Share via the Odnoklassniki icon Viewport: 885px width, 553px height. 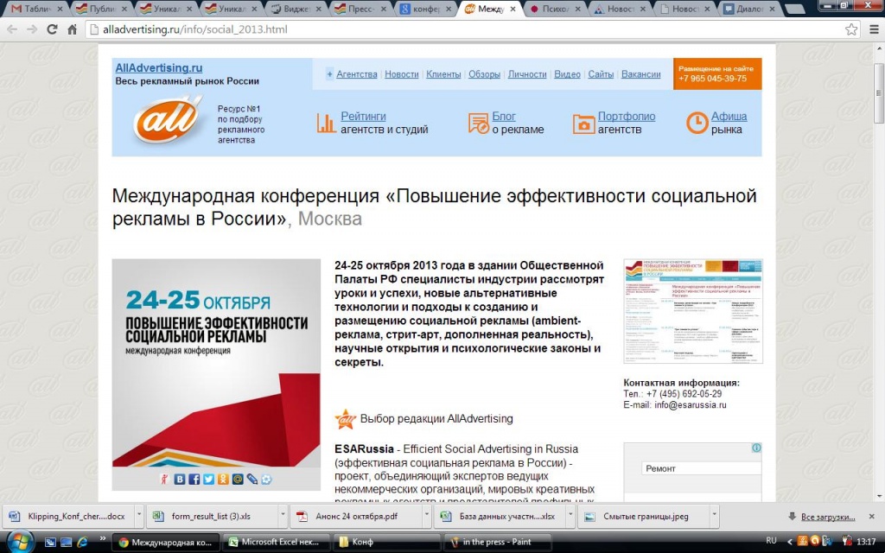point(224,479)
